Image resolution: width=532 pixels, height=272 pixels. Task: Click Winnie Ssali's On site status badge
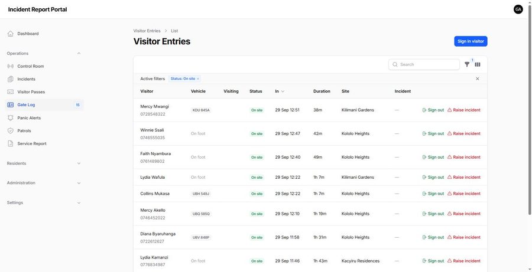[257, 134]
